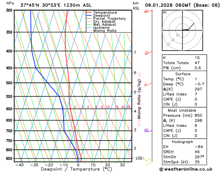Click the '120' ring label in the hodograph
Screen dimensions: 223x172
(x=168, y=45)
